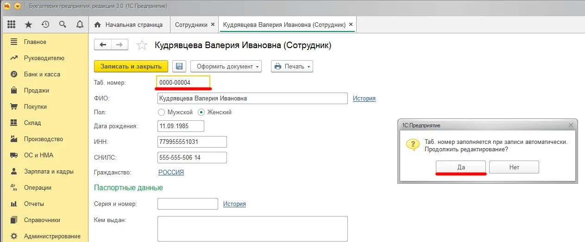Screen dimensions: 585x242
Task: Expand the Оформить документ dropdown
Action: 226,66
